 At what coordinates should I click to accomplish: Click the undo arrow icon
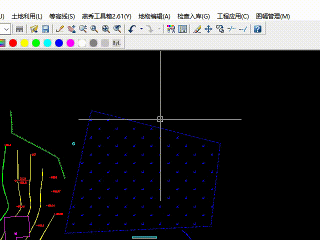[132, 29]
